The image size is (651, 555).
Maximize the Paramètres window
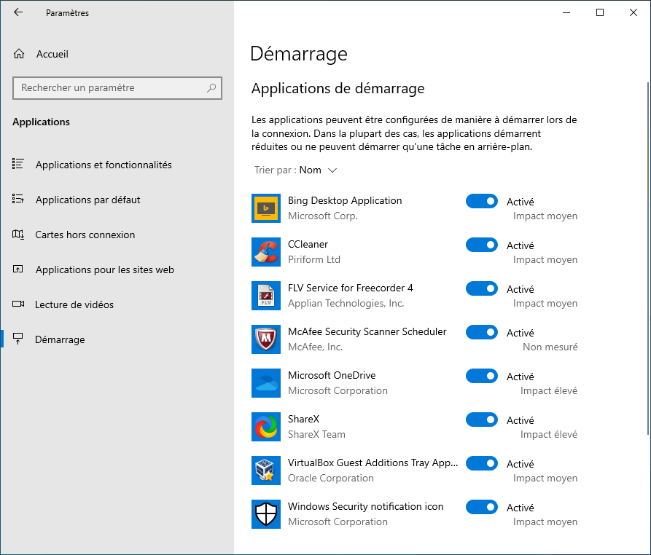tap(599, 12)
